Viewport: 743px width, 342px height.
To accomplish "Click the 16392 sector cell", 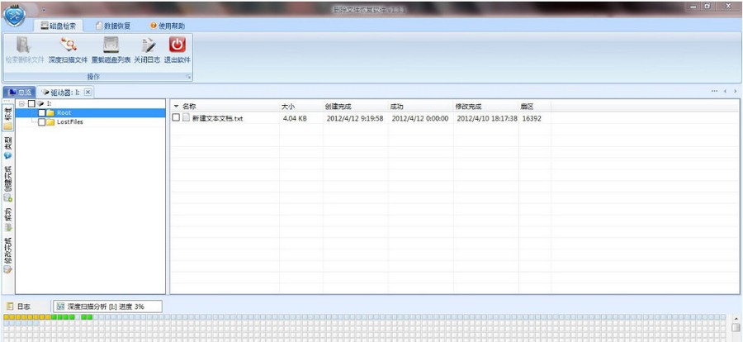I will (532, 118).
